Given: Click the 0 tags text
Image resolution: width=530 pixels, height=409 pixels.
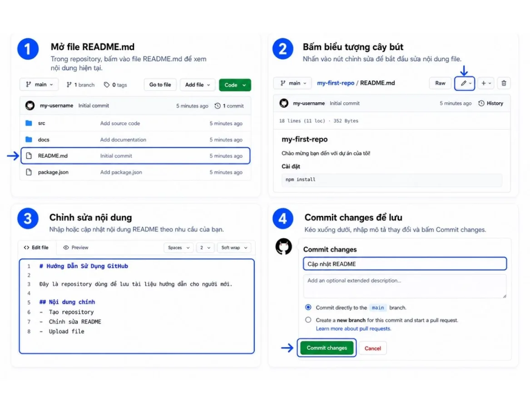Looking at the screenshot, I should (119, 85).
